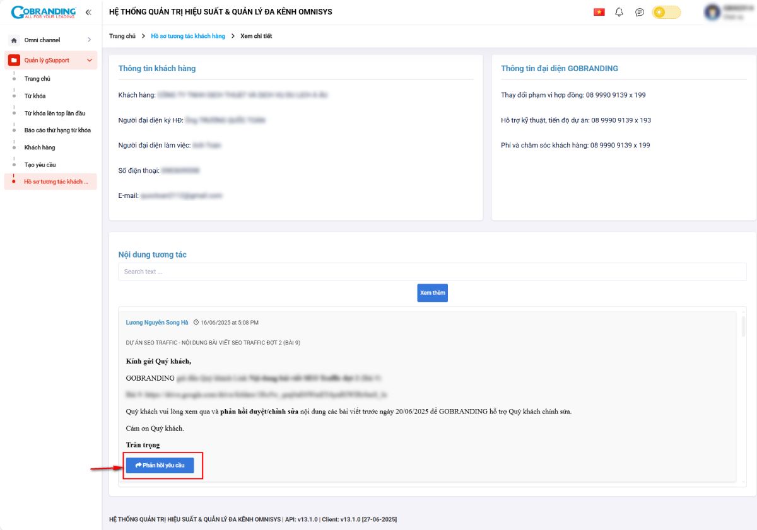This screenshot has width=757, height=530.
Task: Open Từ khóa menu item
Action: coord(35,96)
